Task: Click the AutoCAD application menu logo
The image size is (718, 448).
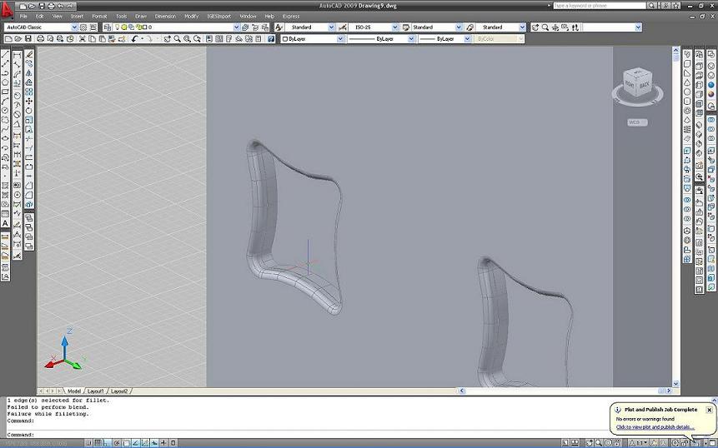Action: 8,6
